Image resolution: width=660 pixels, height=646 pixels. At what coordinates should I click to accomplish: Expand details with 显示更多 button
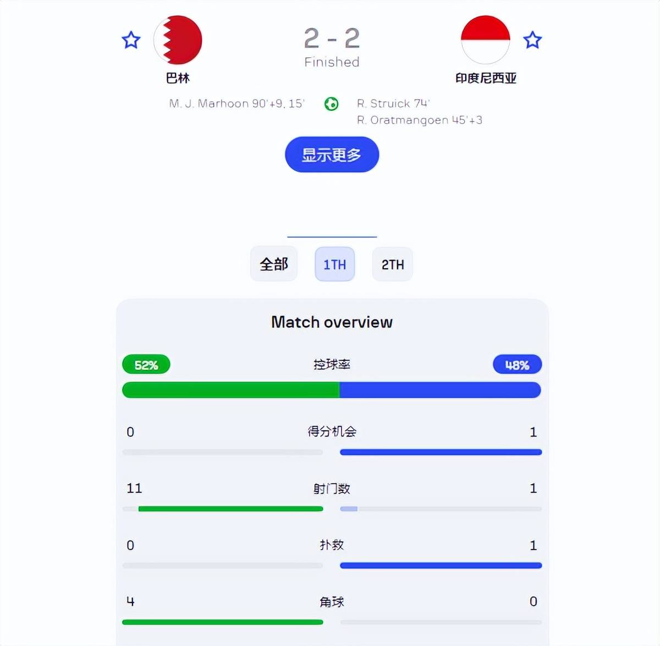pyautogui.click(x=332, y=155)
